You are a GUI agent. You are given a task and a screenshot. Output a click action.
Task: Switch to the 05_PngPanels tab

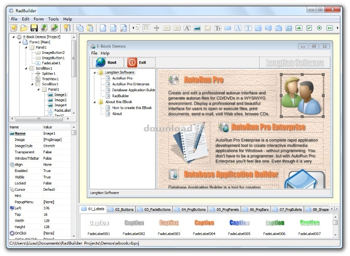tap(225, 209)
